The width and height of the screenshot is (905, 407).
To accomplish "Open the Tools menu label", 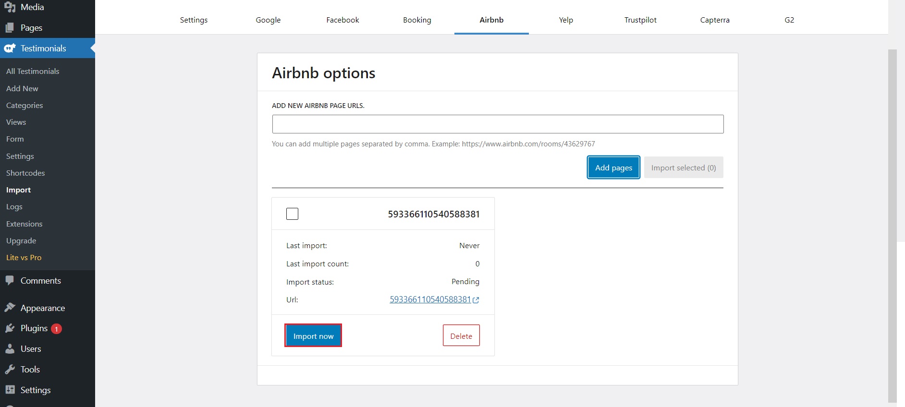I will [x=30, y=370].
